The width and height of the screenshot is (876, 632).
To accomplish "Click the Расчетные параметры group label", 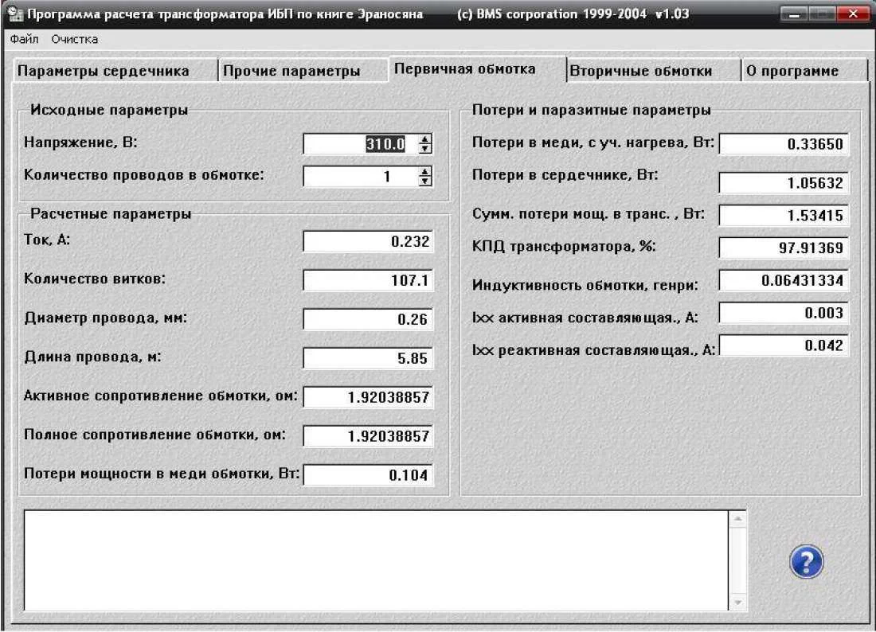I will [x=111, y=214].
